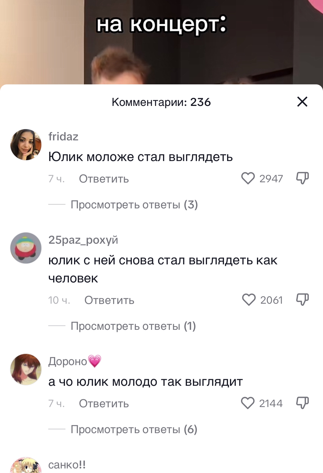Tap thumbs-down on Дороно's comment

(x=302, y=403)
